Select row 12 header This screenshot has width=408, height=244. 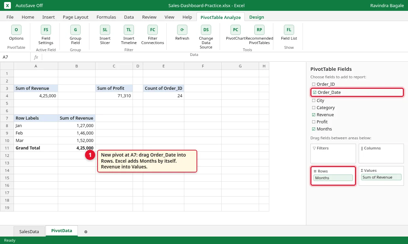tap(7, 155)
